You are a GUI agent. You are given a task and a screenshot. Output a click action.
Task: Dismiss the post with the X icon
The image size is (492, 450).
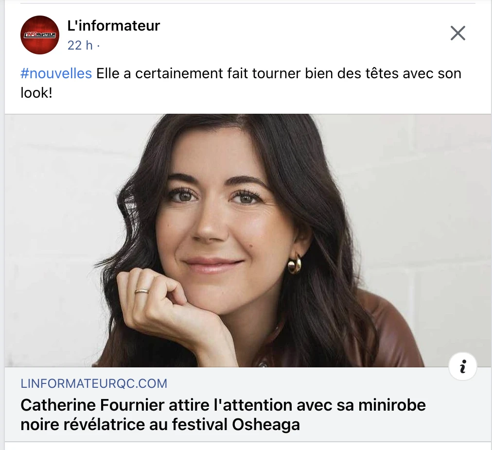point(458,33)
